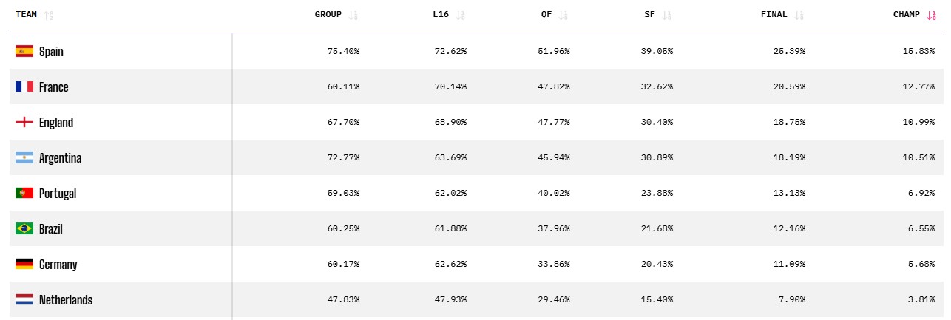Viewport: 951px width, 320px height.
Task: Click the pink CHAMP sort indicator
Action: pos(931,15)
